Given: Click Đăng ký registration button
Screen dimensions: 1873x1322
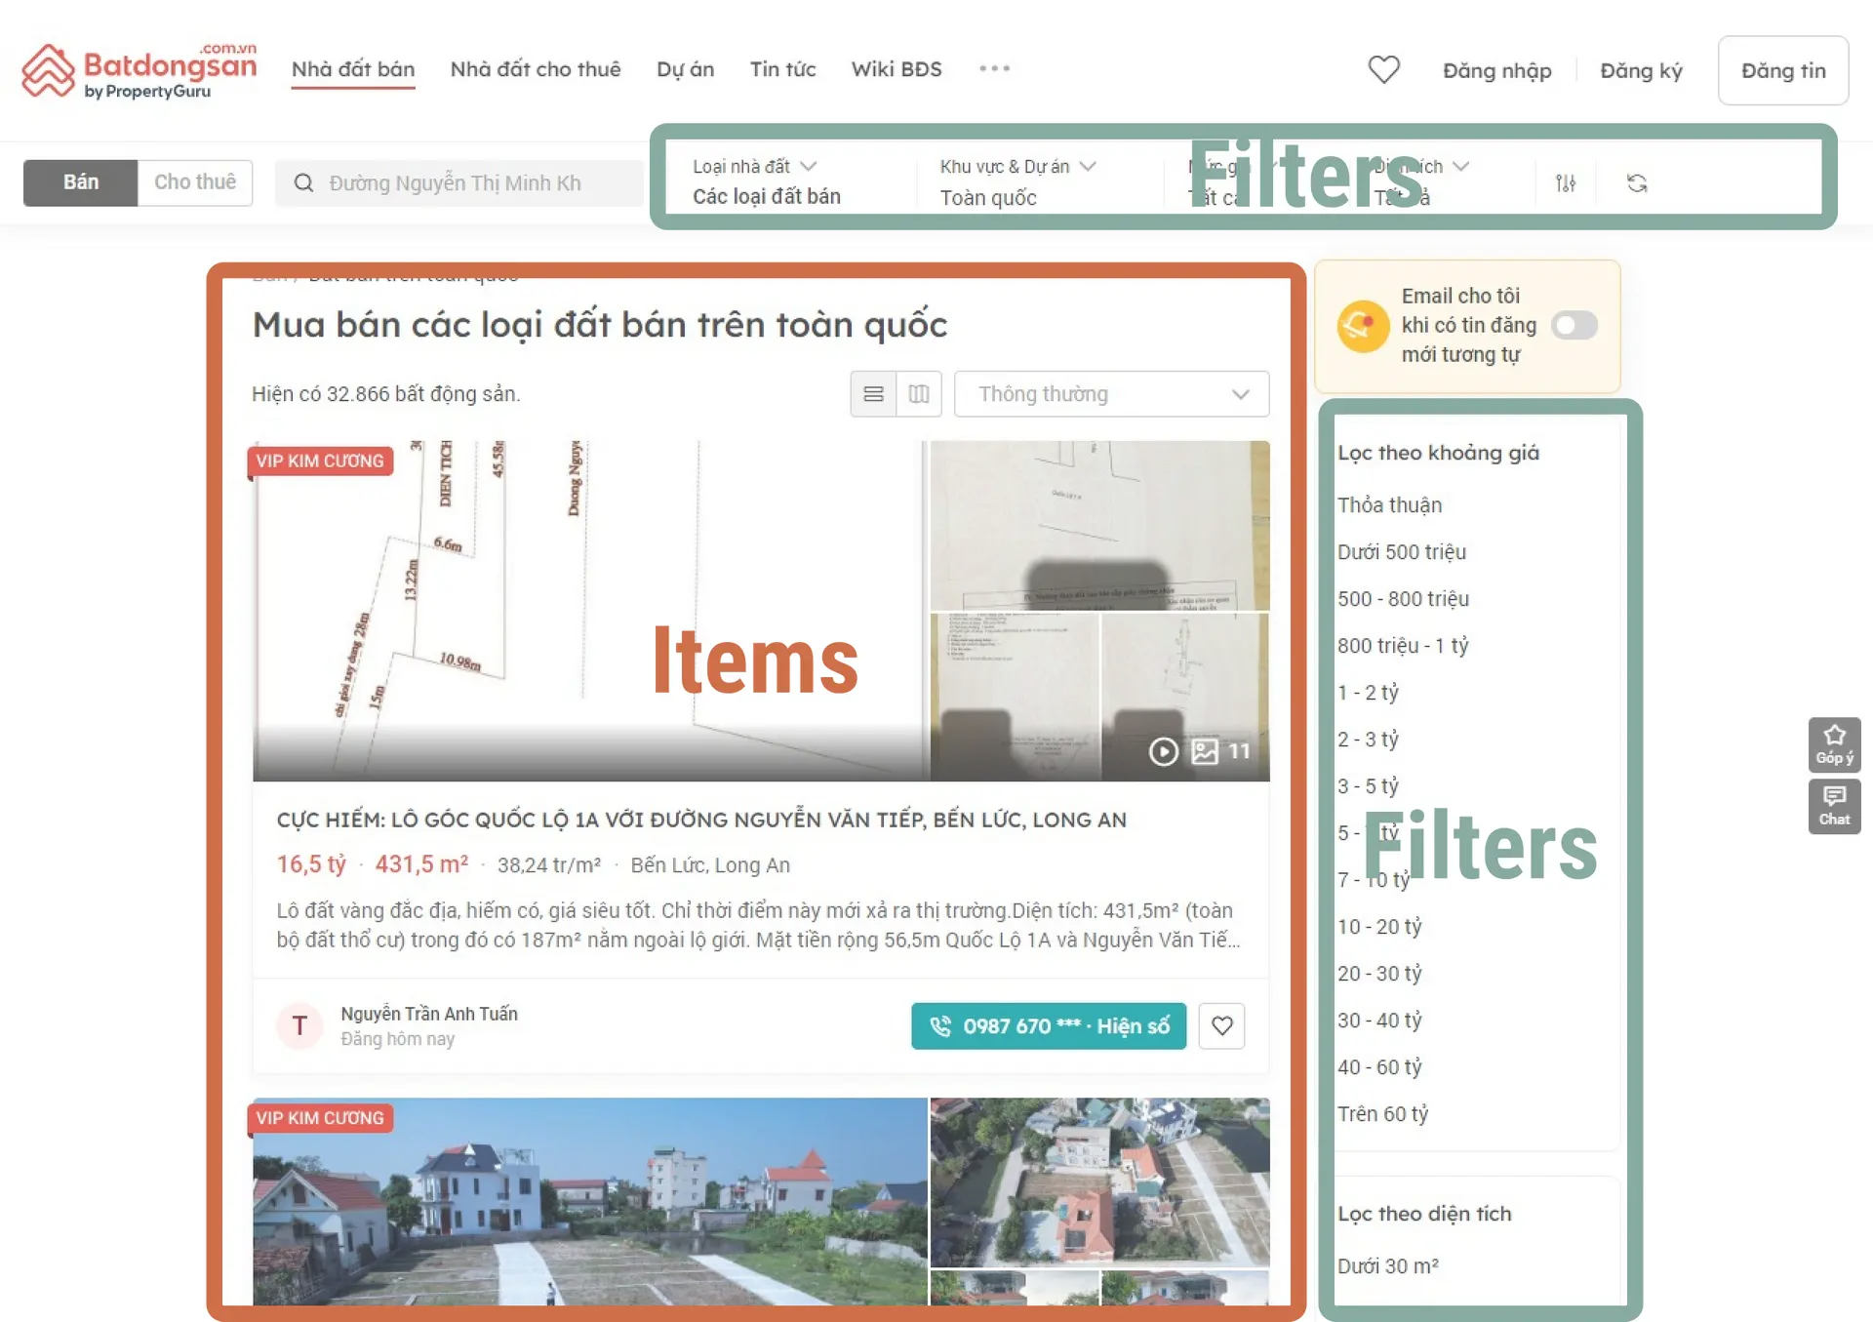Looking at the screenshot, I should tap(1641, 68).
